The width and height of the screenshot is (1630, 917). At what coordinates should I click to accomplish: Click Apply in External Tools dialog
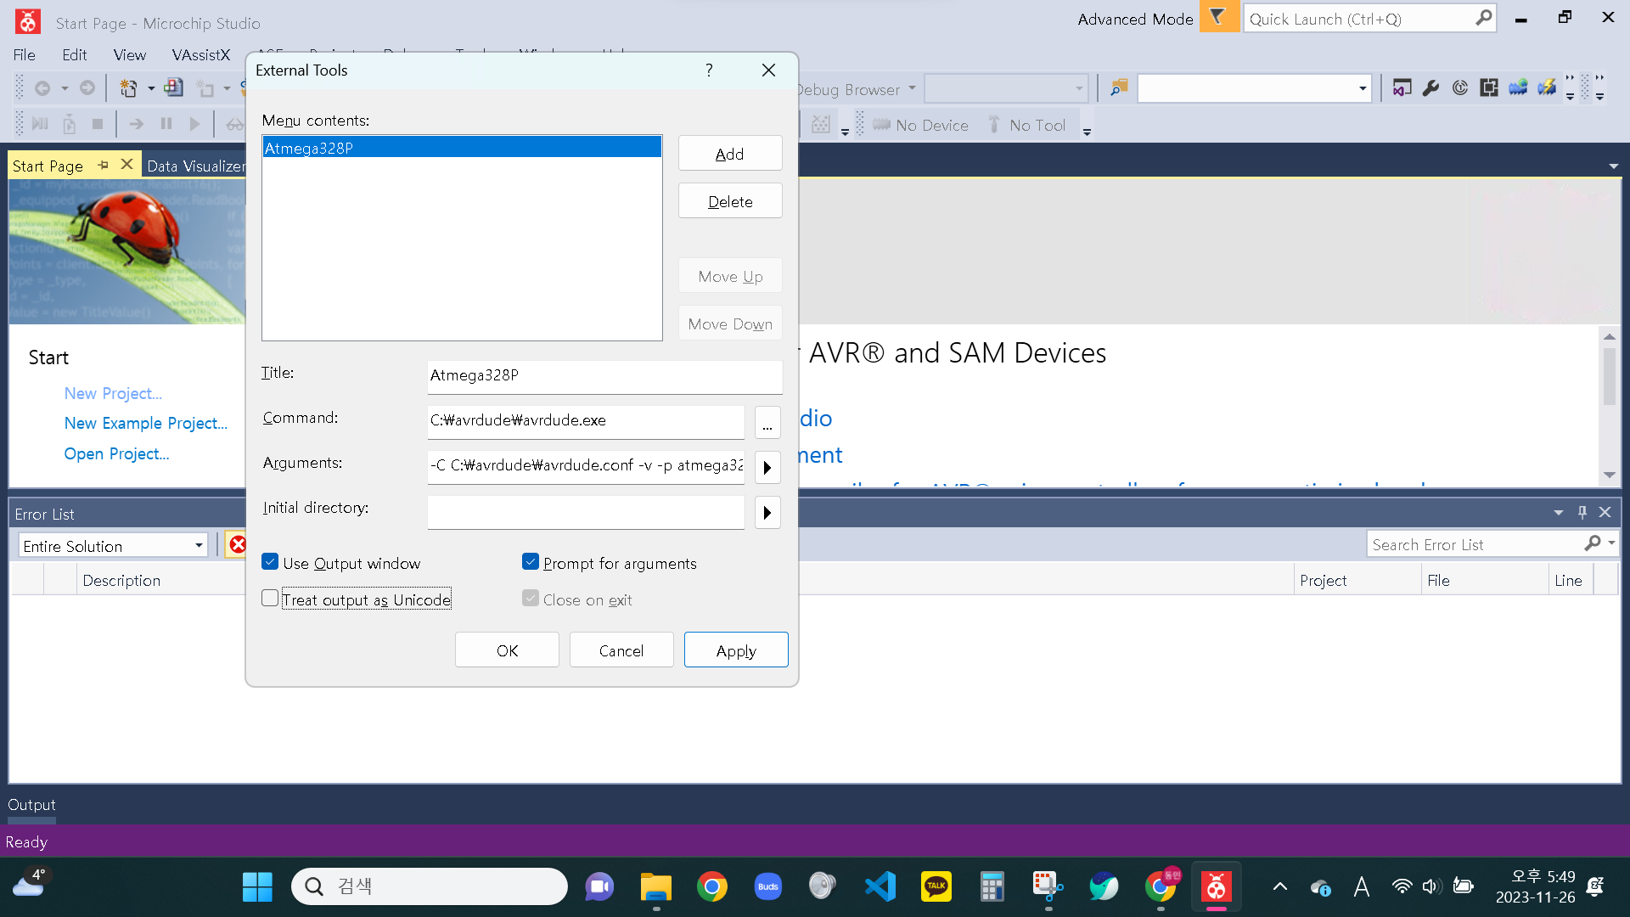pyautogui.click(x=735, y=650)
